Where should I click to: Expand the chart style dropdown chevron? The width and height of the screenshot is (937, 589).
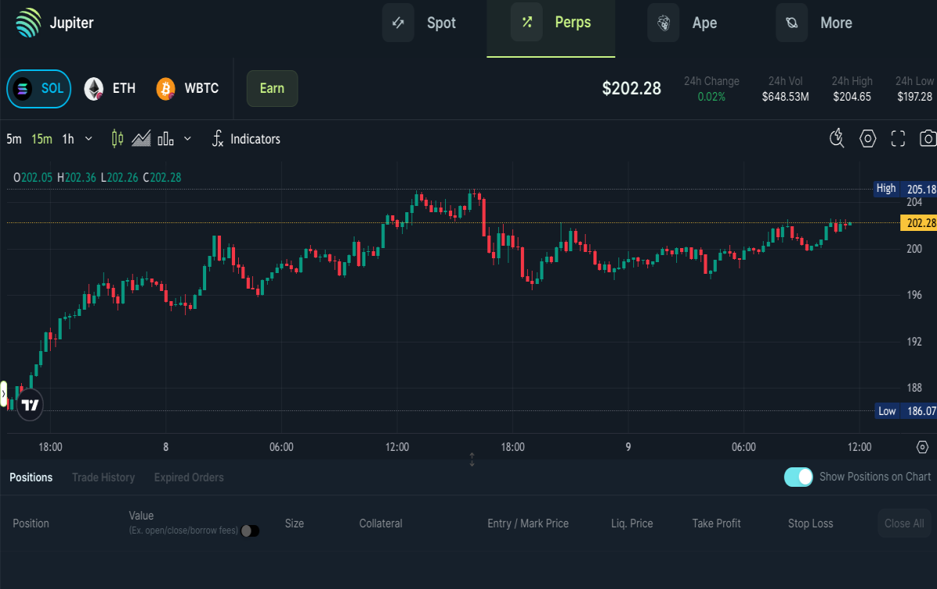click(x=187, y=139)
